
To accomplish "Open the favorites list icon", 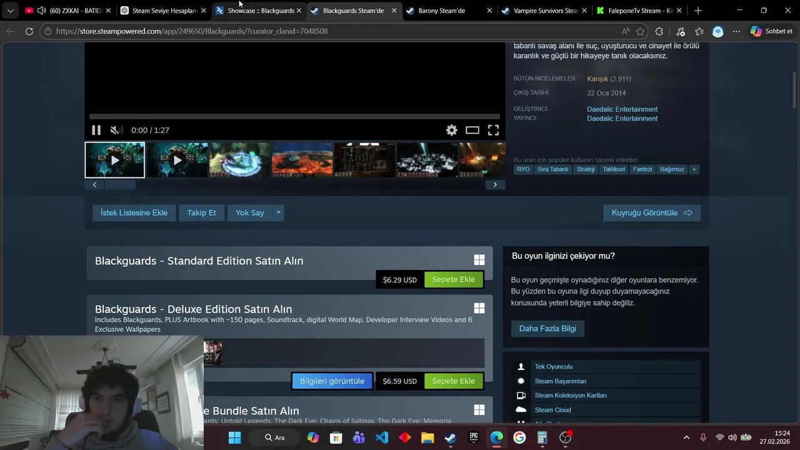I will 699,31.
